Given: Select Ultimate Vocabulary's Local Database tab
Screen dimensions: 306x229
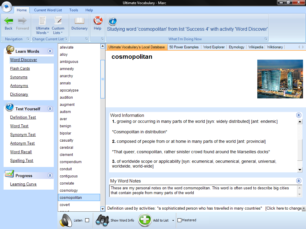Looking at the screenshot, I should click(136, 47).
